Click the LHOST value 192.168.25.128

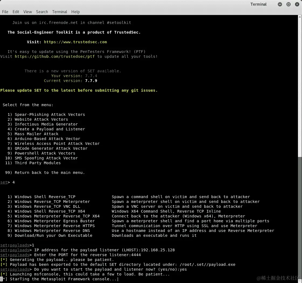click(158, 250)
